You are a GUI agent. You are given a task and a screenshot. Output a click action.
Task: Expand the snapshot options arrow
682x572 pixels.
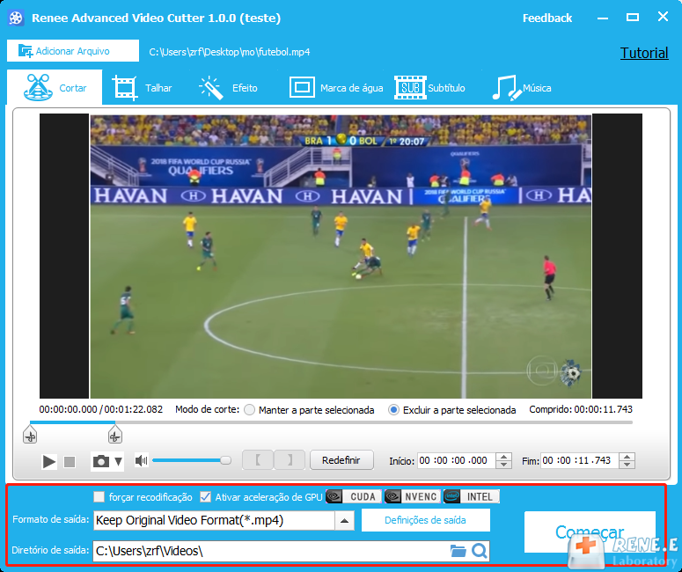point(118,461)
